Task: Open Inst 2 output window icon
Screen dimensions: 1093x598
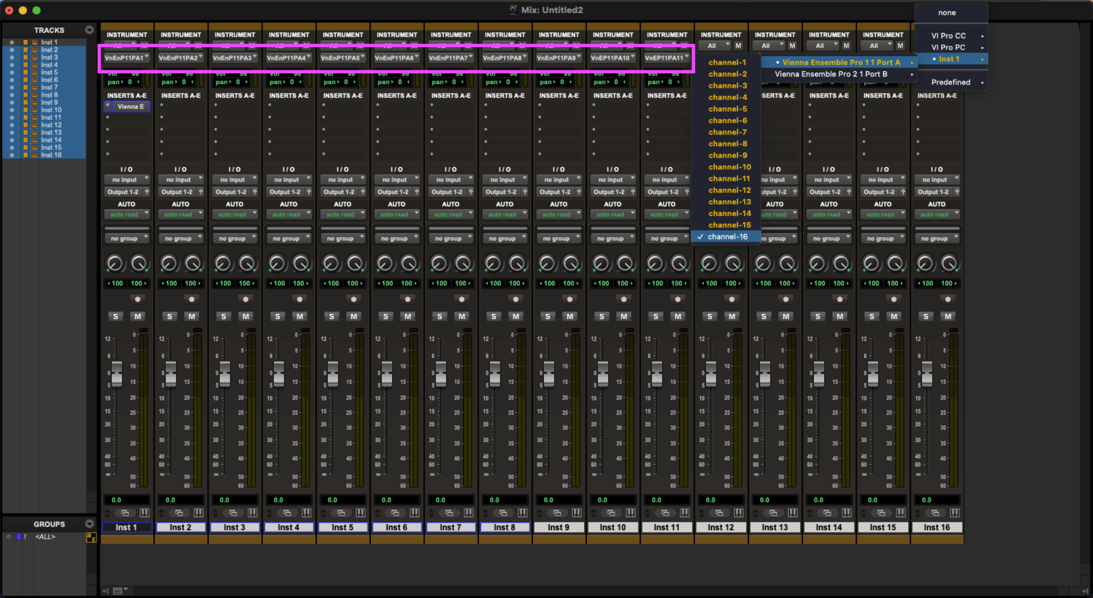Action: tap(179, 513)
